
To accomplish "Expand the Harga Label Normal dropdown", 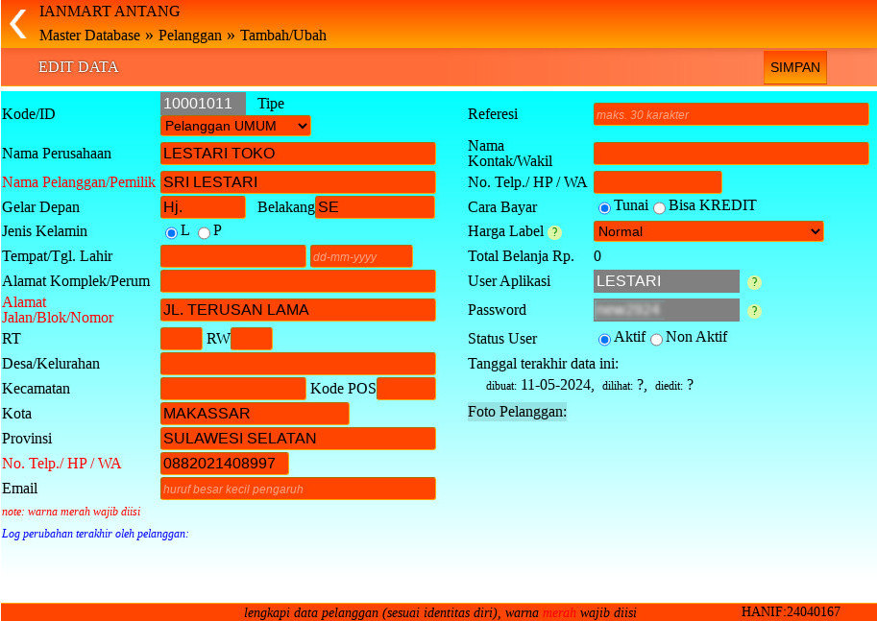I will coord(708,231).
